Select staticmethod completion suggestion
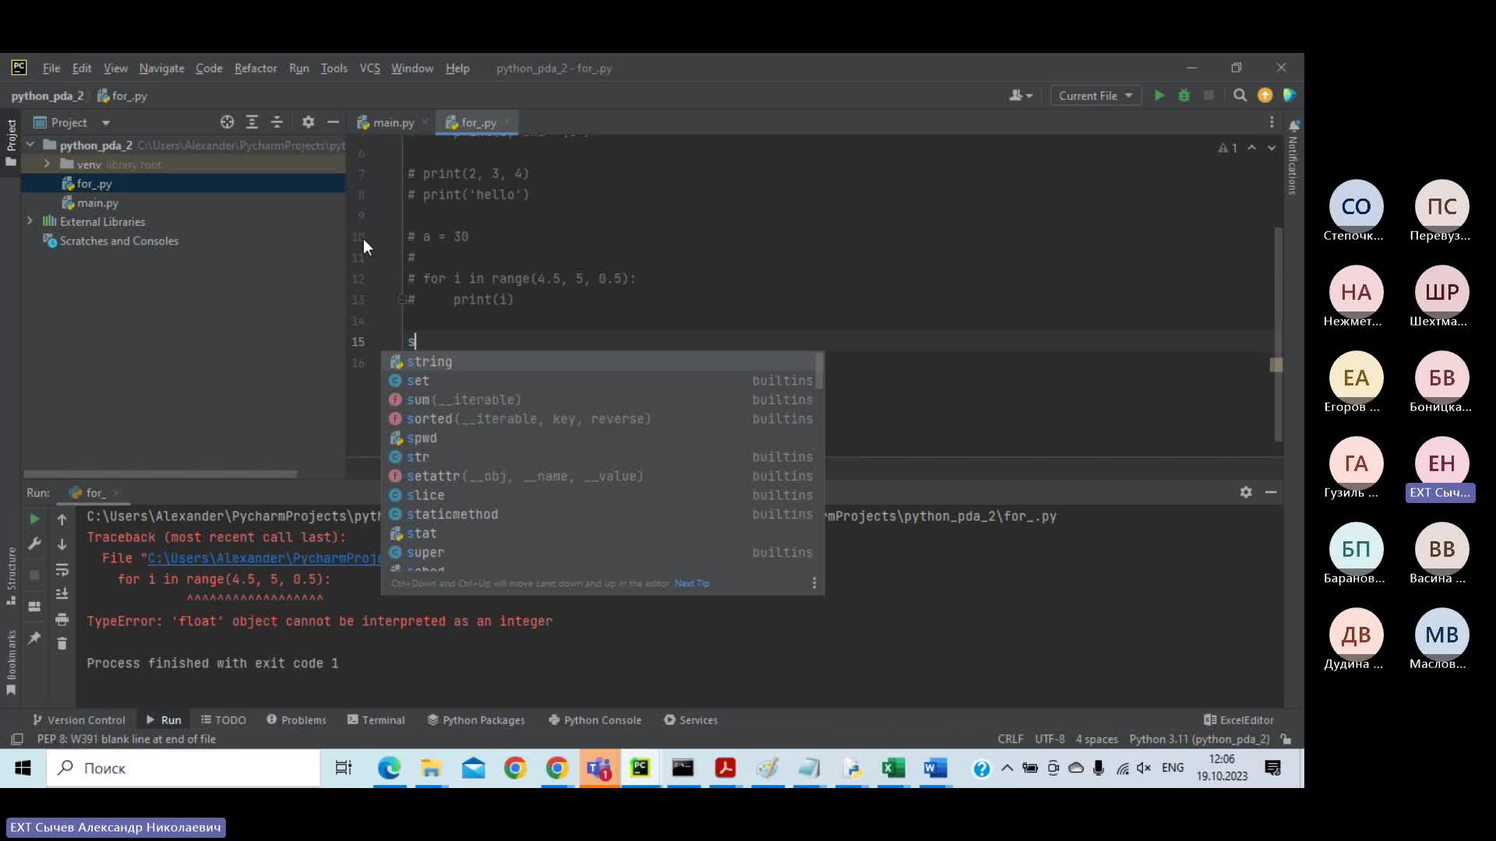This screenshot has height=841, width=1496. pos(601,514)
